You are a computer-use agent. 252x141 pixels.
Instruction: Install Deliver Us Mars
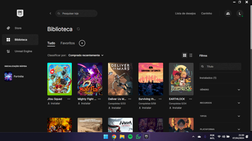pos(115,108)
